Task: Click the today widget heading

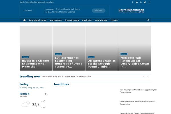Action: tap(24, 84)
